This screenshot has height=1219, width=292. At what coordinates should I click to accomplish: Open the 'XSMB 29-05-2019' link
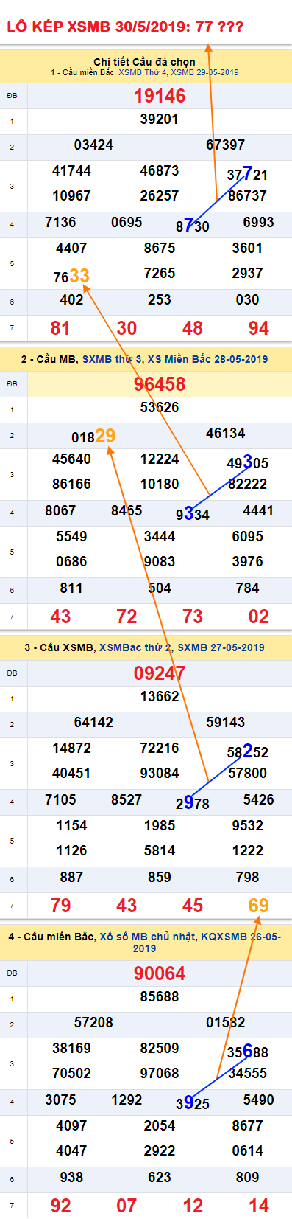[205, 72]
